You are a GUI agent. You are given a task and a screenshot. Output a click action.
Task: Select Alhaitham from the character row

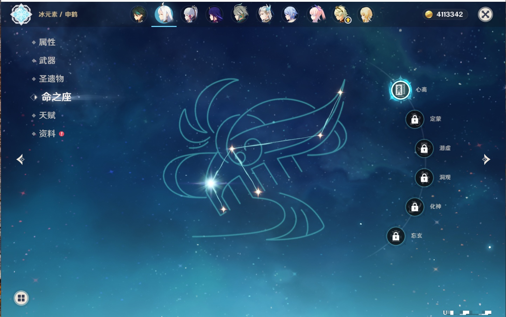tap(240, 15)
